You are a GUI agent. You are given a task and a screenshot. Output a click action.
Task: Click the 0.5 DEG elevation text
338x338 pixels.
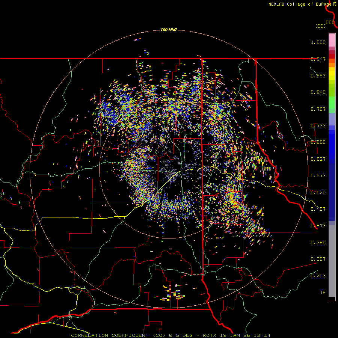coord(181,335)
